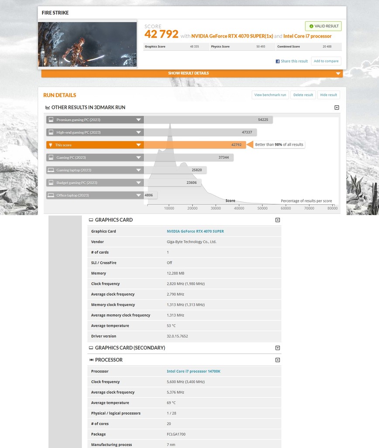Collapse the Processor section
The height and width of the screenshot is (448, 379).
(x=277, y=360)
